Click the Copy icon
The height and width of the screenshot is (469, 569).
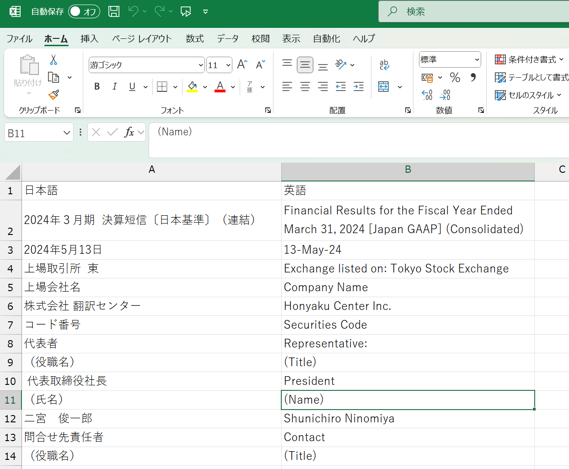[x=54, y=77]
